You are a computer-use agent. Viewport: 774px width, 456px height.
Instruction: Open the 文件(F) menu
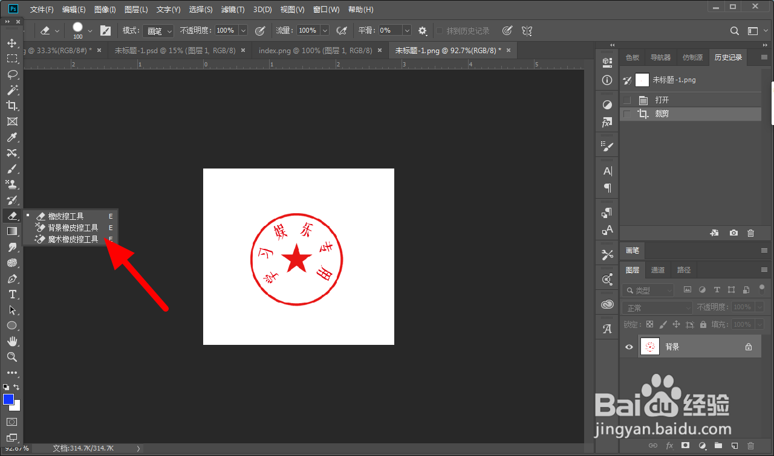(x=42, y=10)
